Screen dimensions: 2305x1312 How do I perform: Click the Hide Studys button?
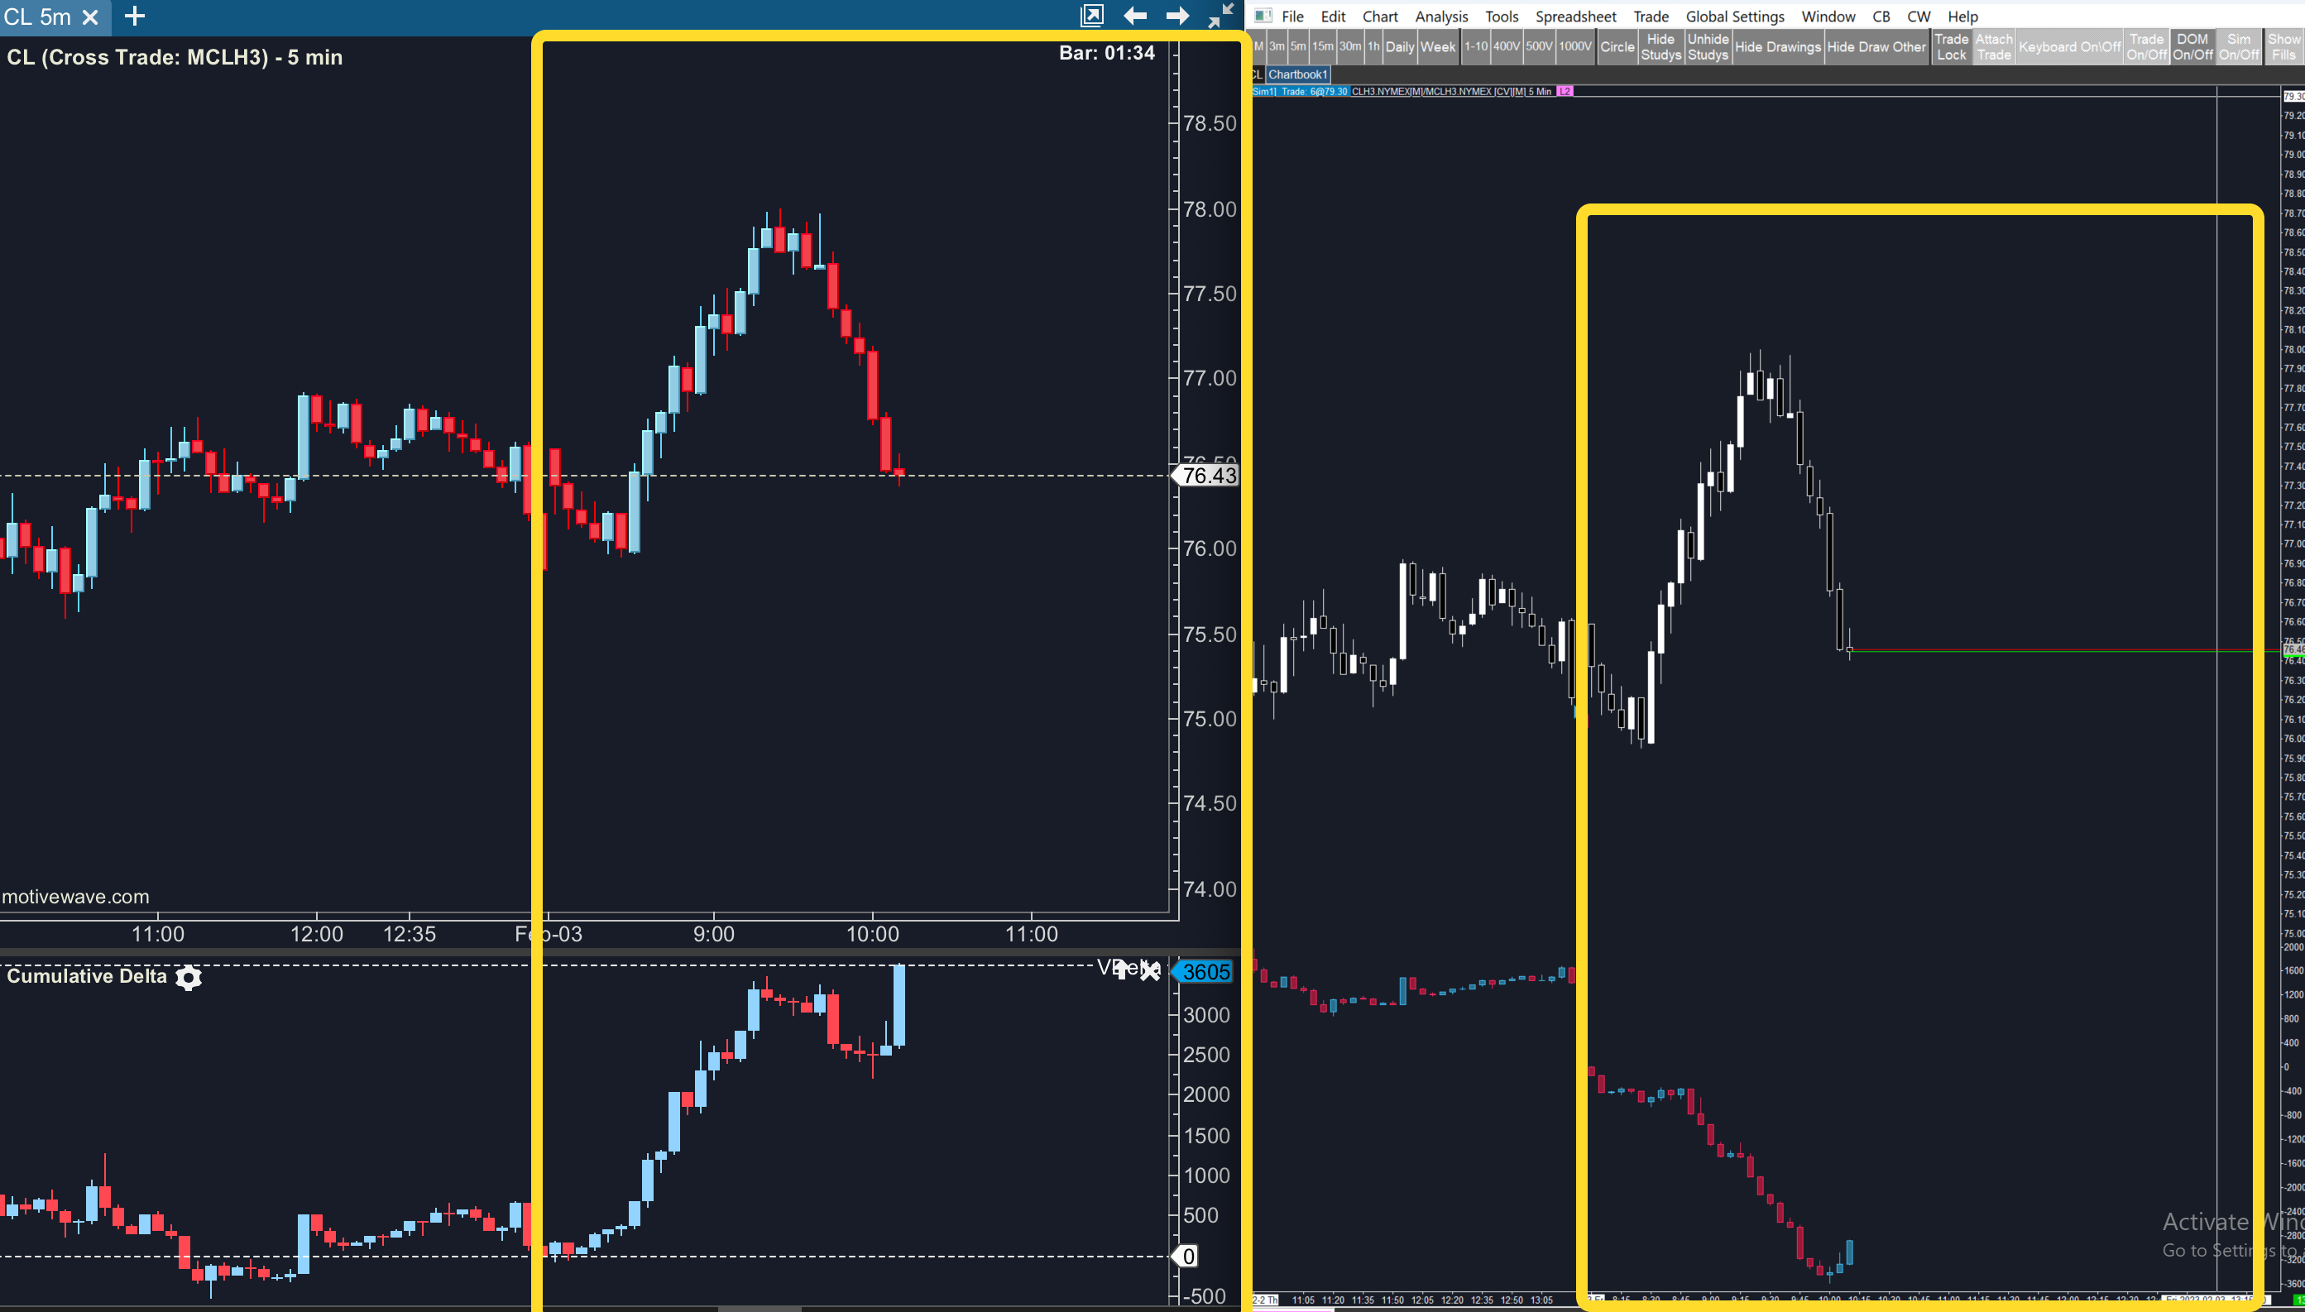1660,47
